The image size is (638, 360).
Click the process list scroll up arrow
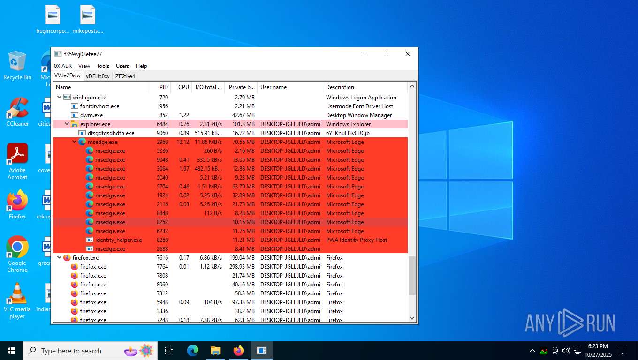[x=412, y=86]
